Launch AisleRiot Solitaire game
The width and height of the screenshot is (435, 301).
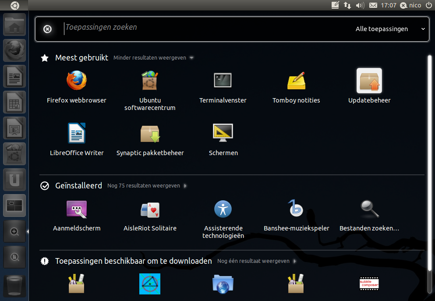(150, 210)
